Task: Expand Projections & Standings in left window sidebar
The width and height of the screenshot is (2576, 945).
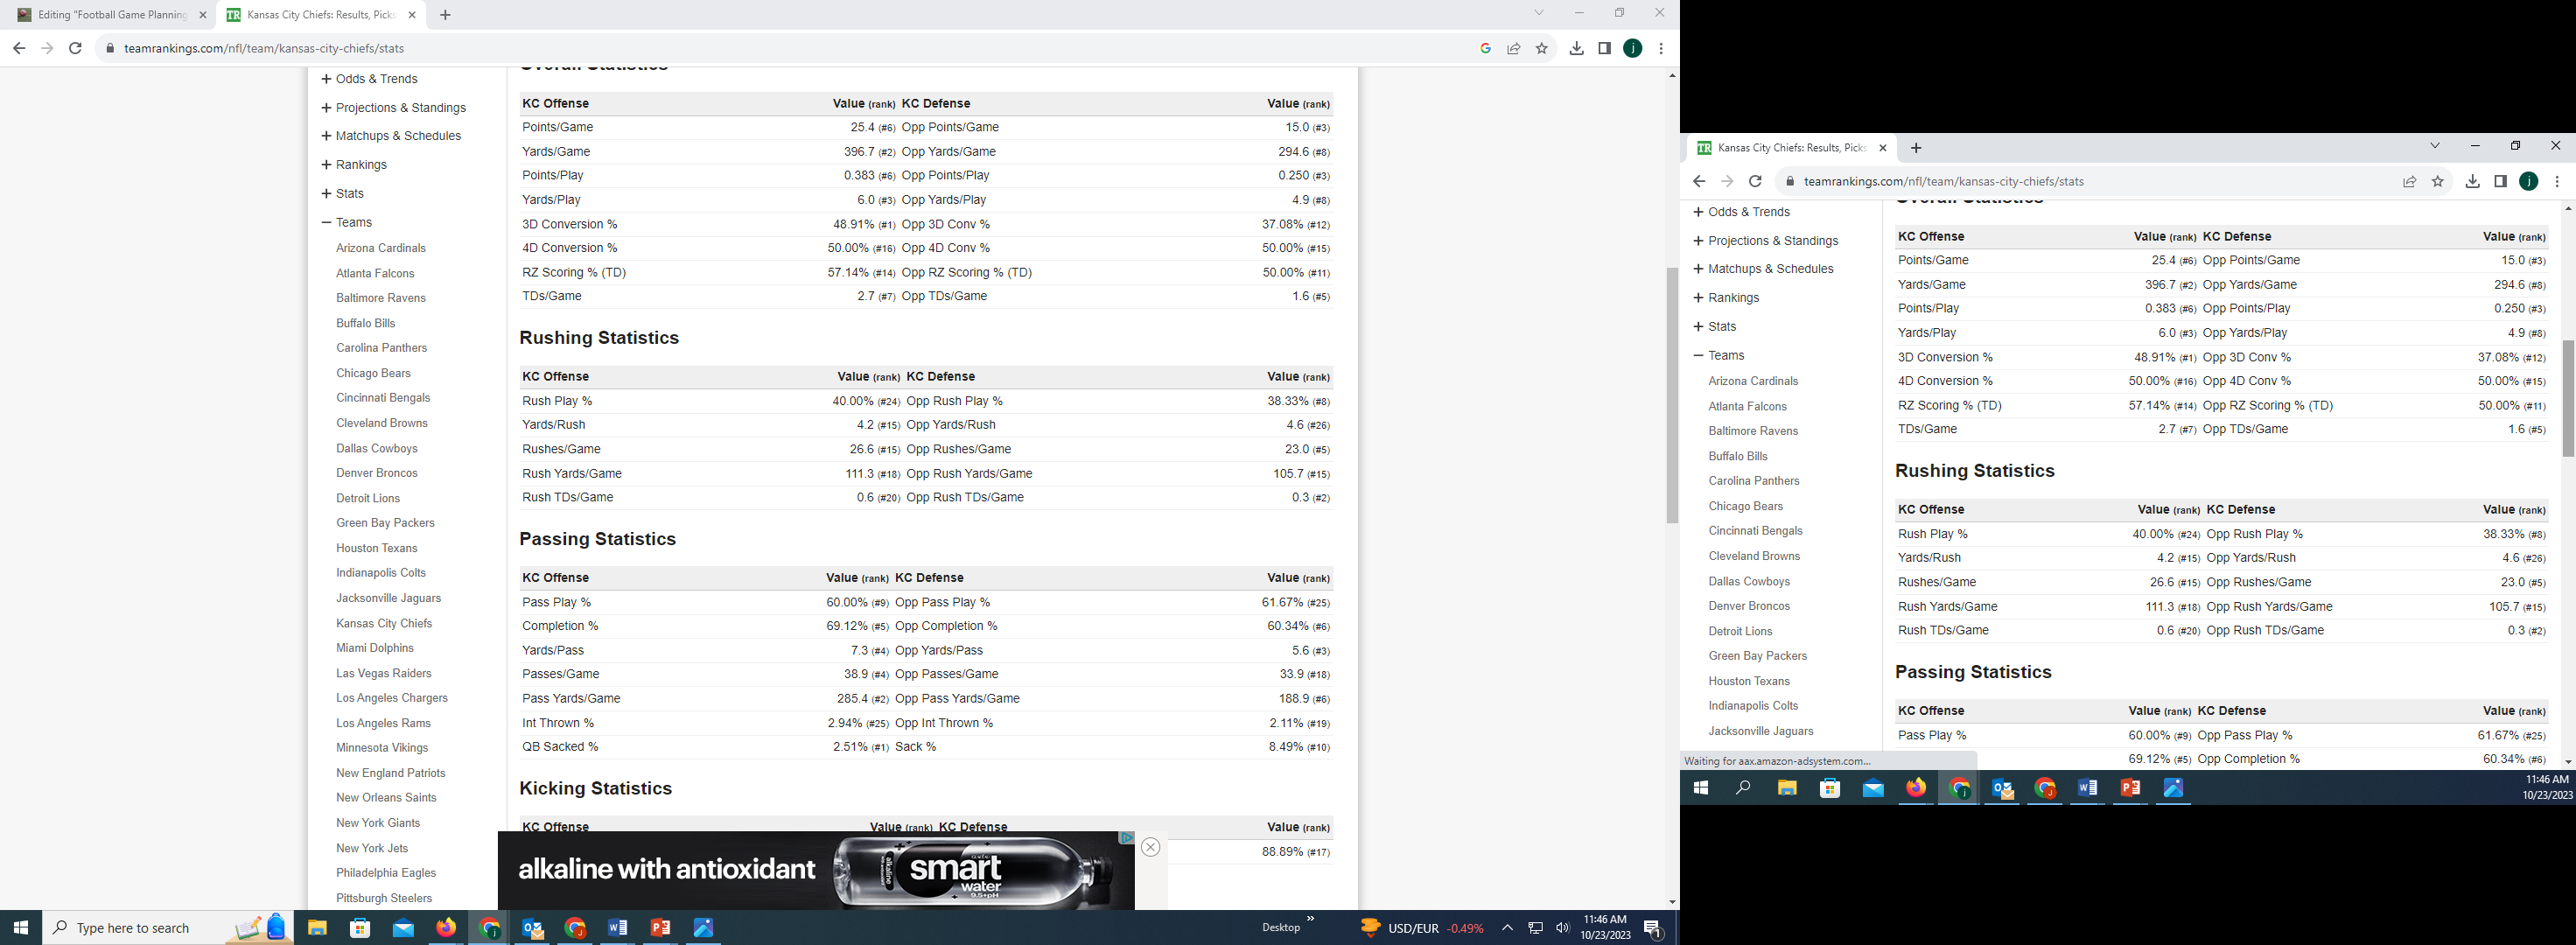Action: [x=393, y=108]
